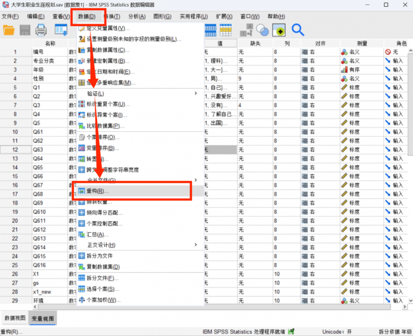Screen dimensions: 413x336
Task: Click the magnifier search toolbar icon
Action: tap(298, 30)
